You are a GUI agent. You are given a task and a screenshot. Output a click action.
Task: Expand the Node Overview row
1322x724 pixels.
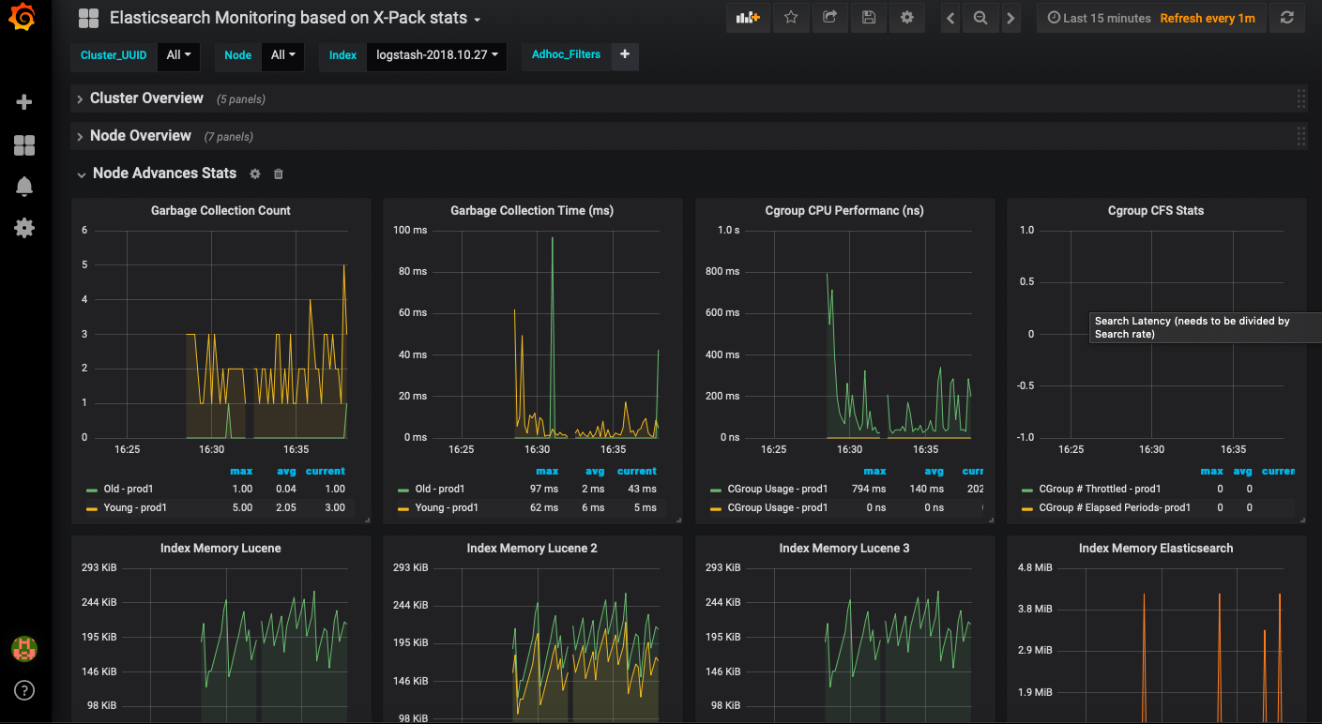[141, 136]
